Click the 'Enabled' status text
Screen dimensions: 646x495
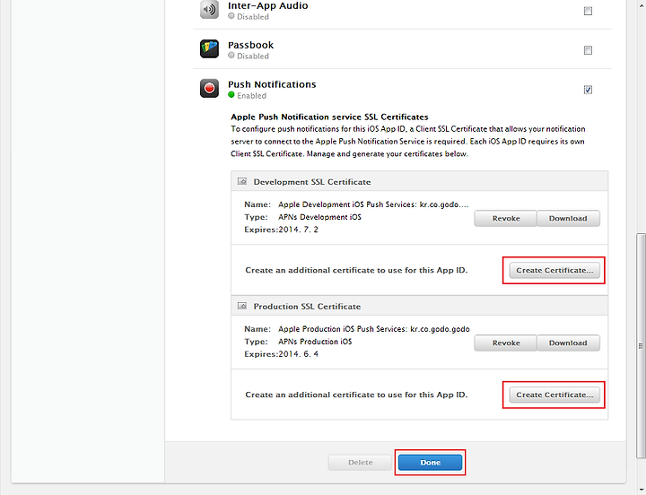(x=251, y=96)
